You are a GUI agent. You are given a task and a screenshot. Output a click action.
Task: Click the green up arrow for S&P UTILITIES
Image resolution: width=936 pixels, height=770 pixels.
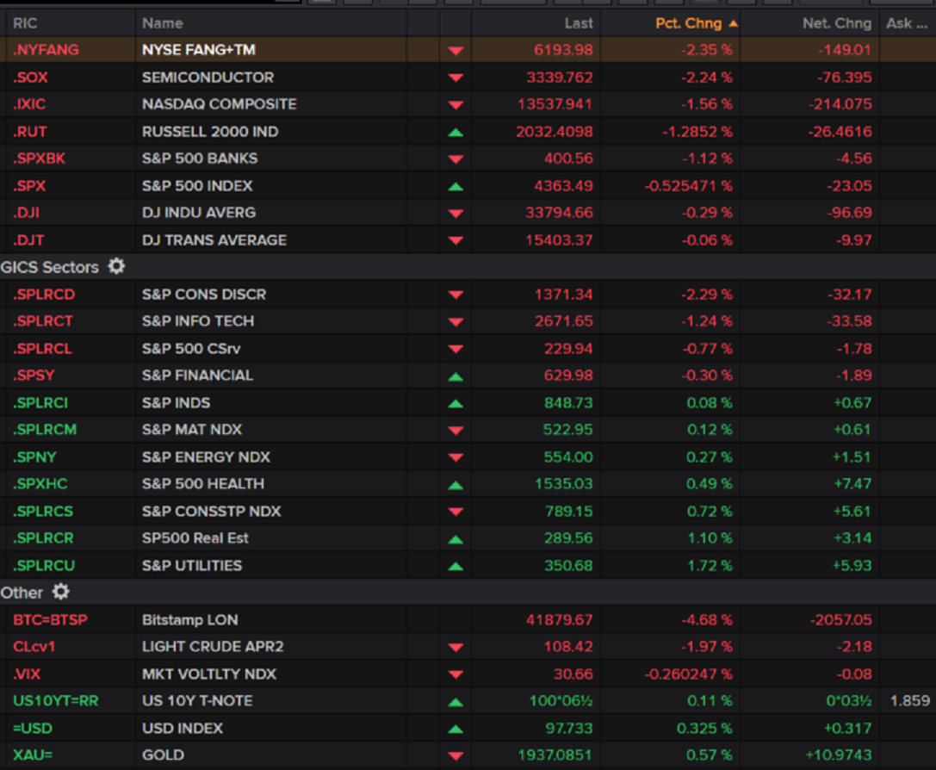point(457,565)
